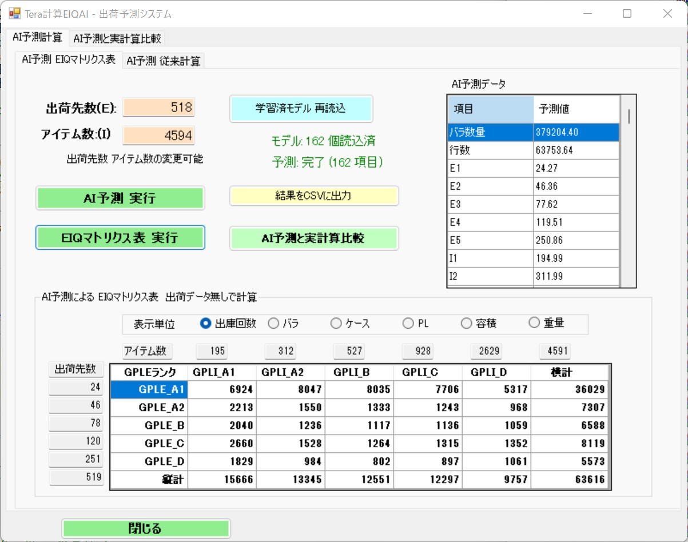Click 結果をCSVに出力 button
The height and width of the screenshot is (542, 688).
(314, 196)
